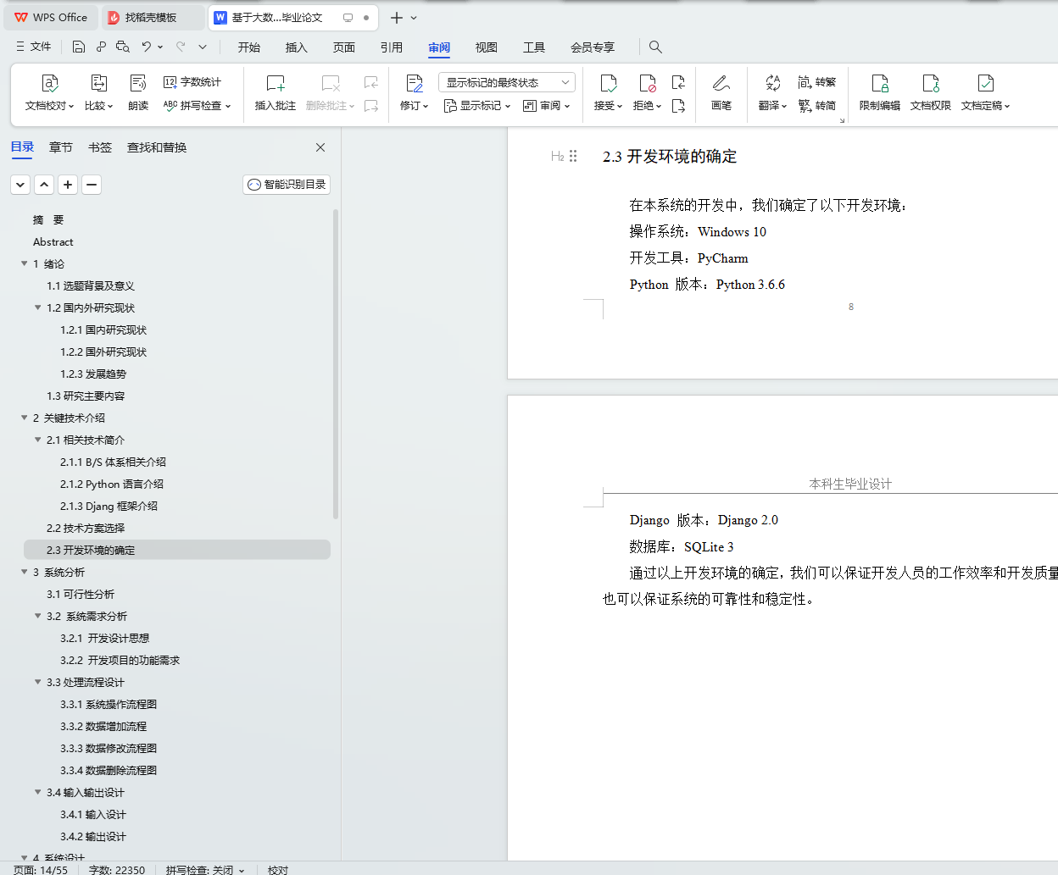Click the 审阅 review pane icon
This screenshot has height=875, width=1058.
tap(530, 106)
